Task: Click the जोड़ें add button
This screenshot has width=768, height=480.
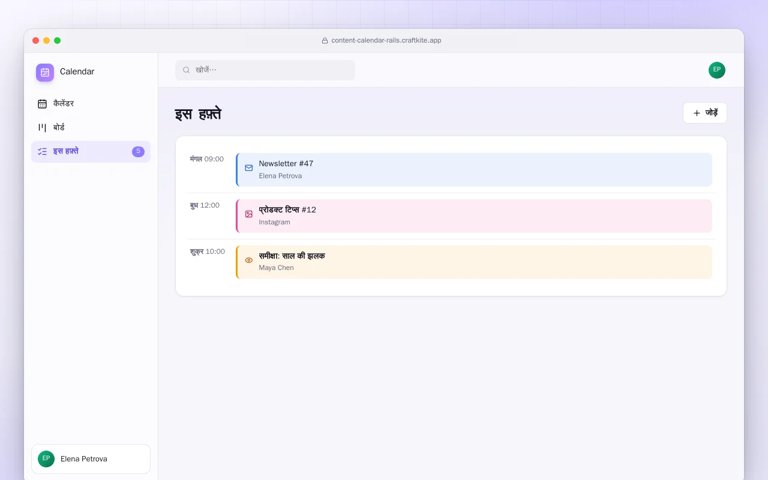Action: coord(705,113)
